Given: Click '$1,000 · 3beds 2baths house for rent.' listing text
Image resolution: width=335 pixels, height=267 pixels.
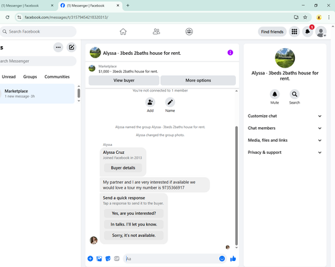Looking at the screenshot, I should click(128, 72).
